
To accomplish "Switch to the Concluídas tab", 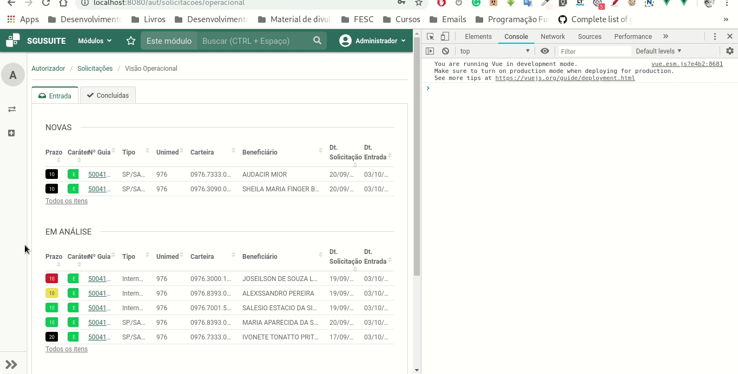I will [108, 95].
